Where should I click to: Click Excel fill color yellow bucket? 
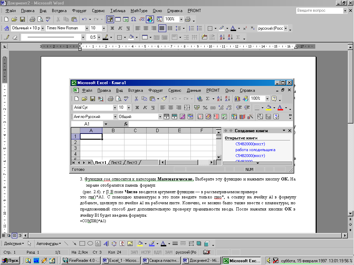point(269,108)
